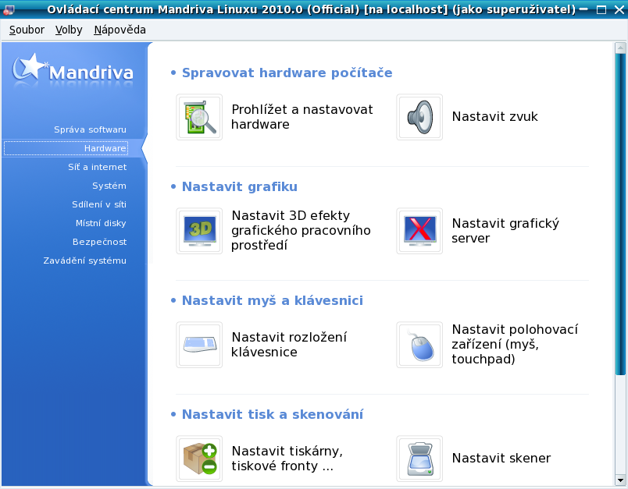
Task: Click the vertical scrollbar thumb
Action: pyautogui.click(x=620, y=214)
